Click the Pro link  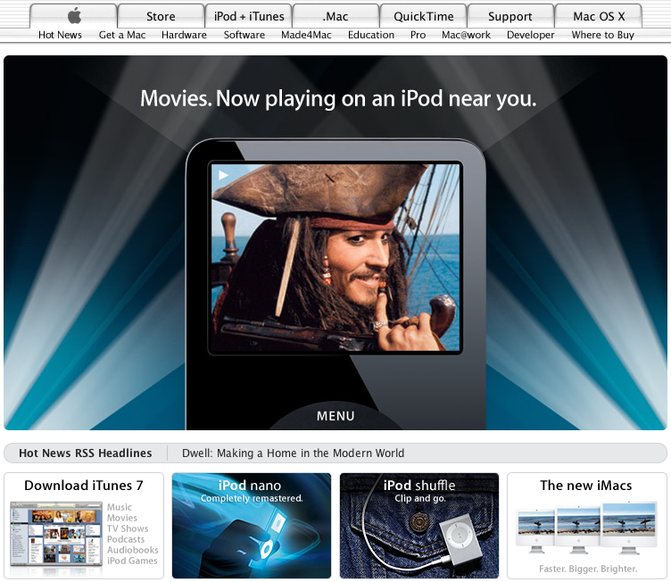(x=418, y=35)
